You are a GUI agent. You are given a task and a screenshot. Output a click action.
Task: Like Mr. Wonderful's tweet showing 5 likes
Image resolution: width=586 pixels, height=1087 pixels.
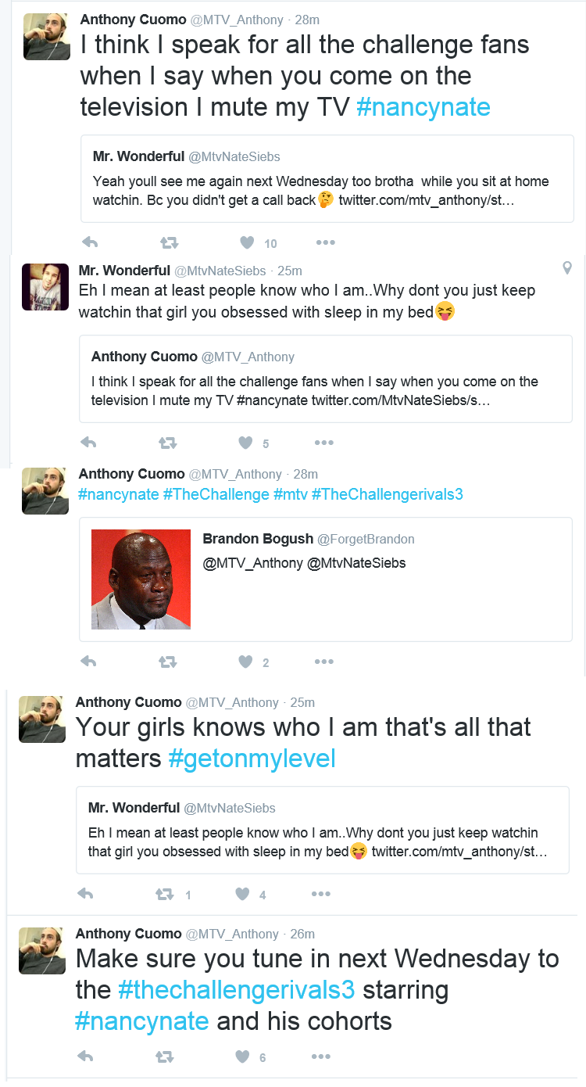(x=245, y=443)
